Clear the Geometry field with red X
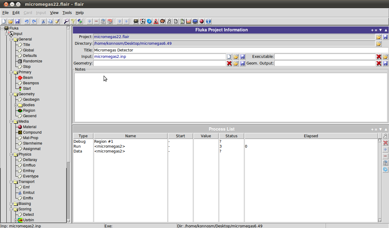Screen dimensions: 389x228 pos(229,63)
